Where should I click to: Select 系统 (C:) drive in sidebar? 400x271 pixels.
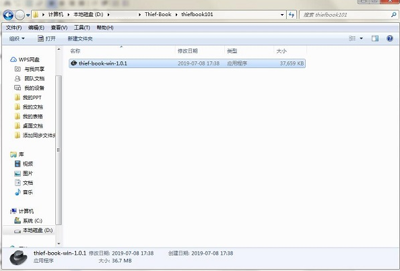[x=28, y=220]
